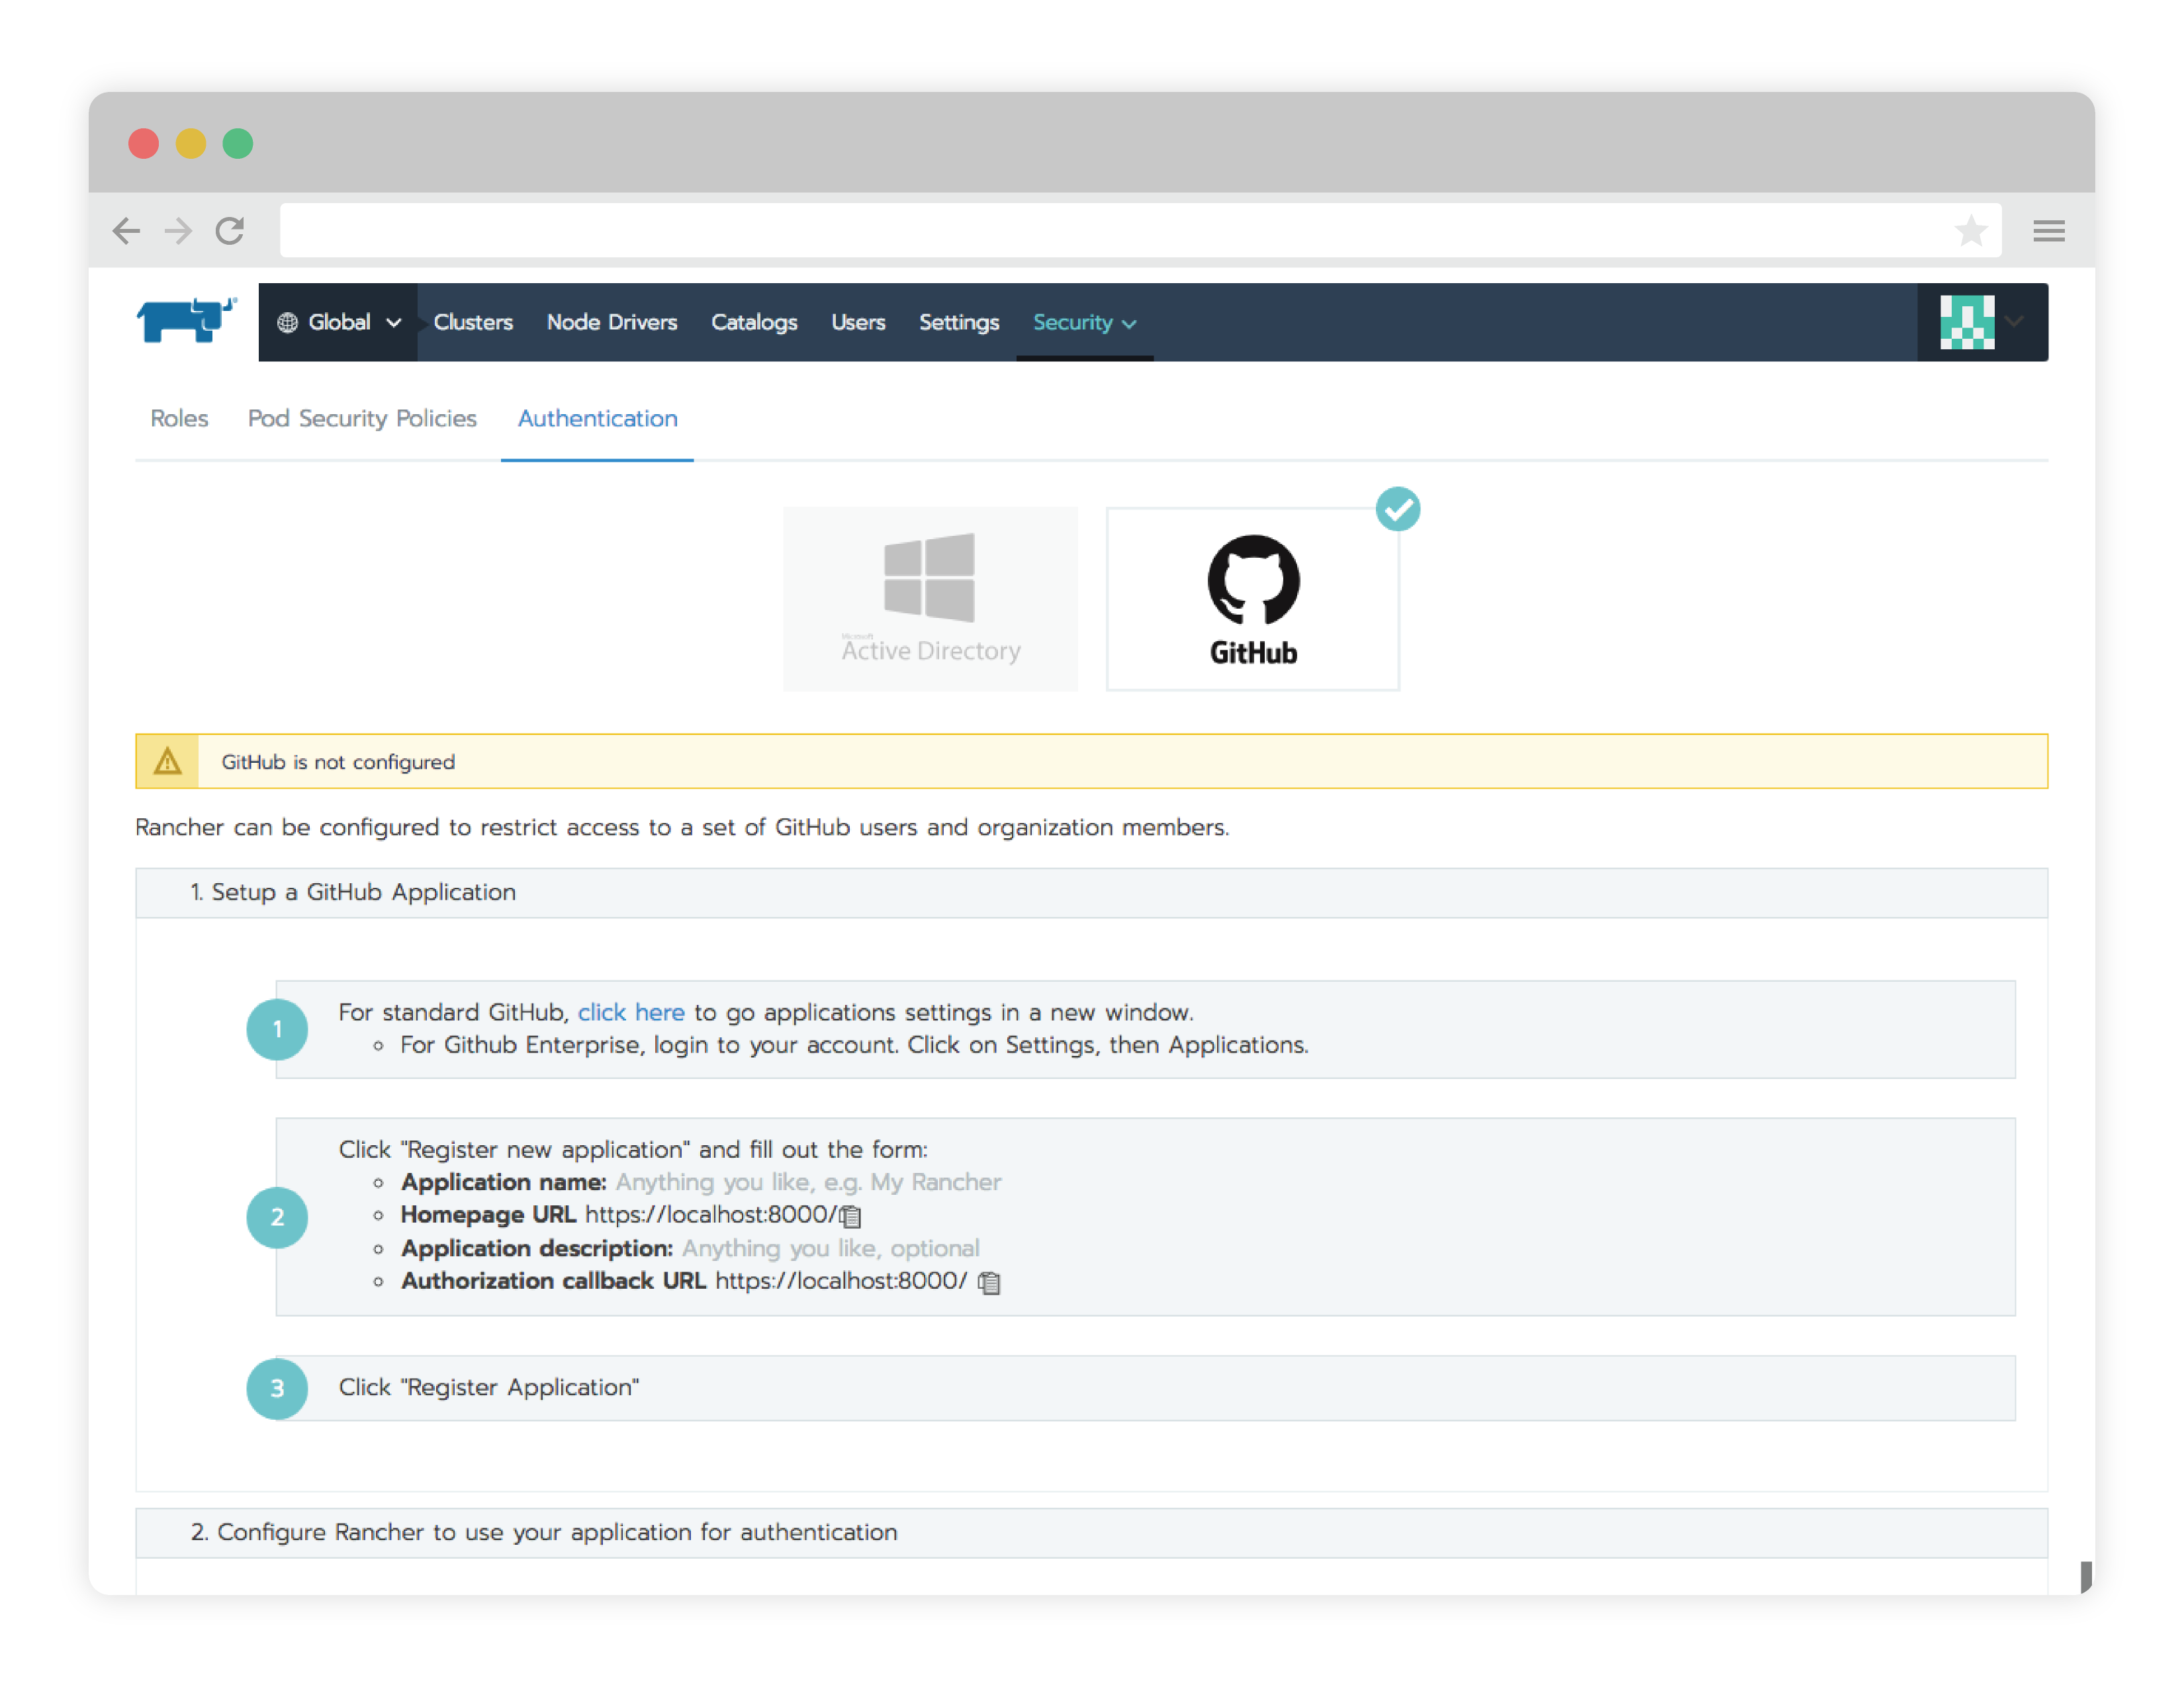
Task: Click 'Application name:' label text
Action: coord(503,1182)
